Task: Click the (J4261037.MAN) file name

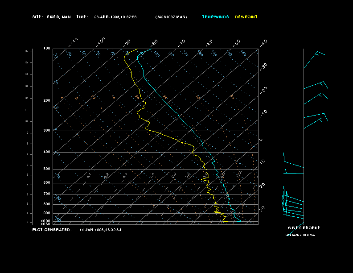Action: (x=171, y=17)
